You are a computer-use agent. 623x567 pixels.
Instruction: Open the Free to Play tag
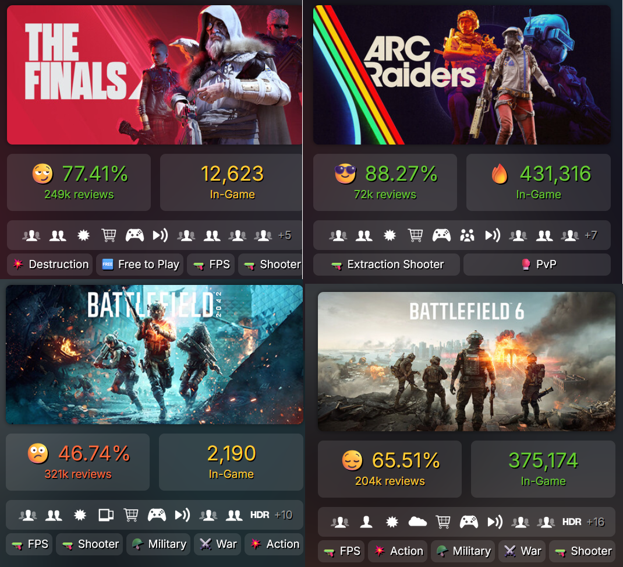140,265
